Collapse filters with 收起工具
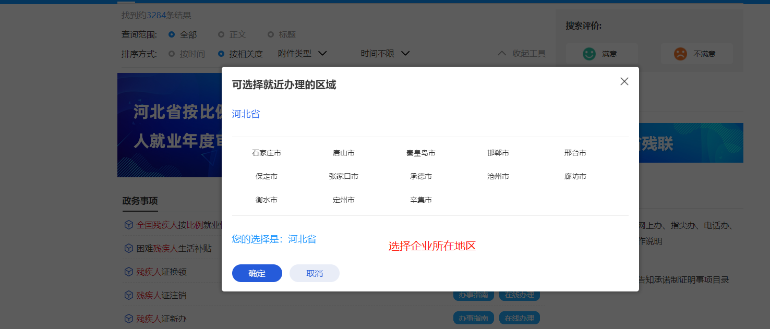Image resolution: width=770 pixels, height=329 pixels. (x=522, y=53)
